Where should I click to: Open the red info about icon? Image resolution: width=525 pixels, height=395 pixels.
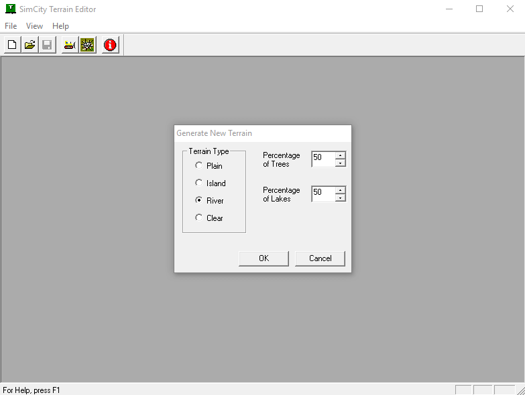tap(110, 45)
